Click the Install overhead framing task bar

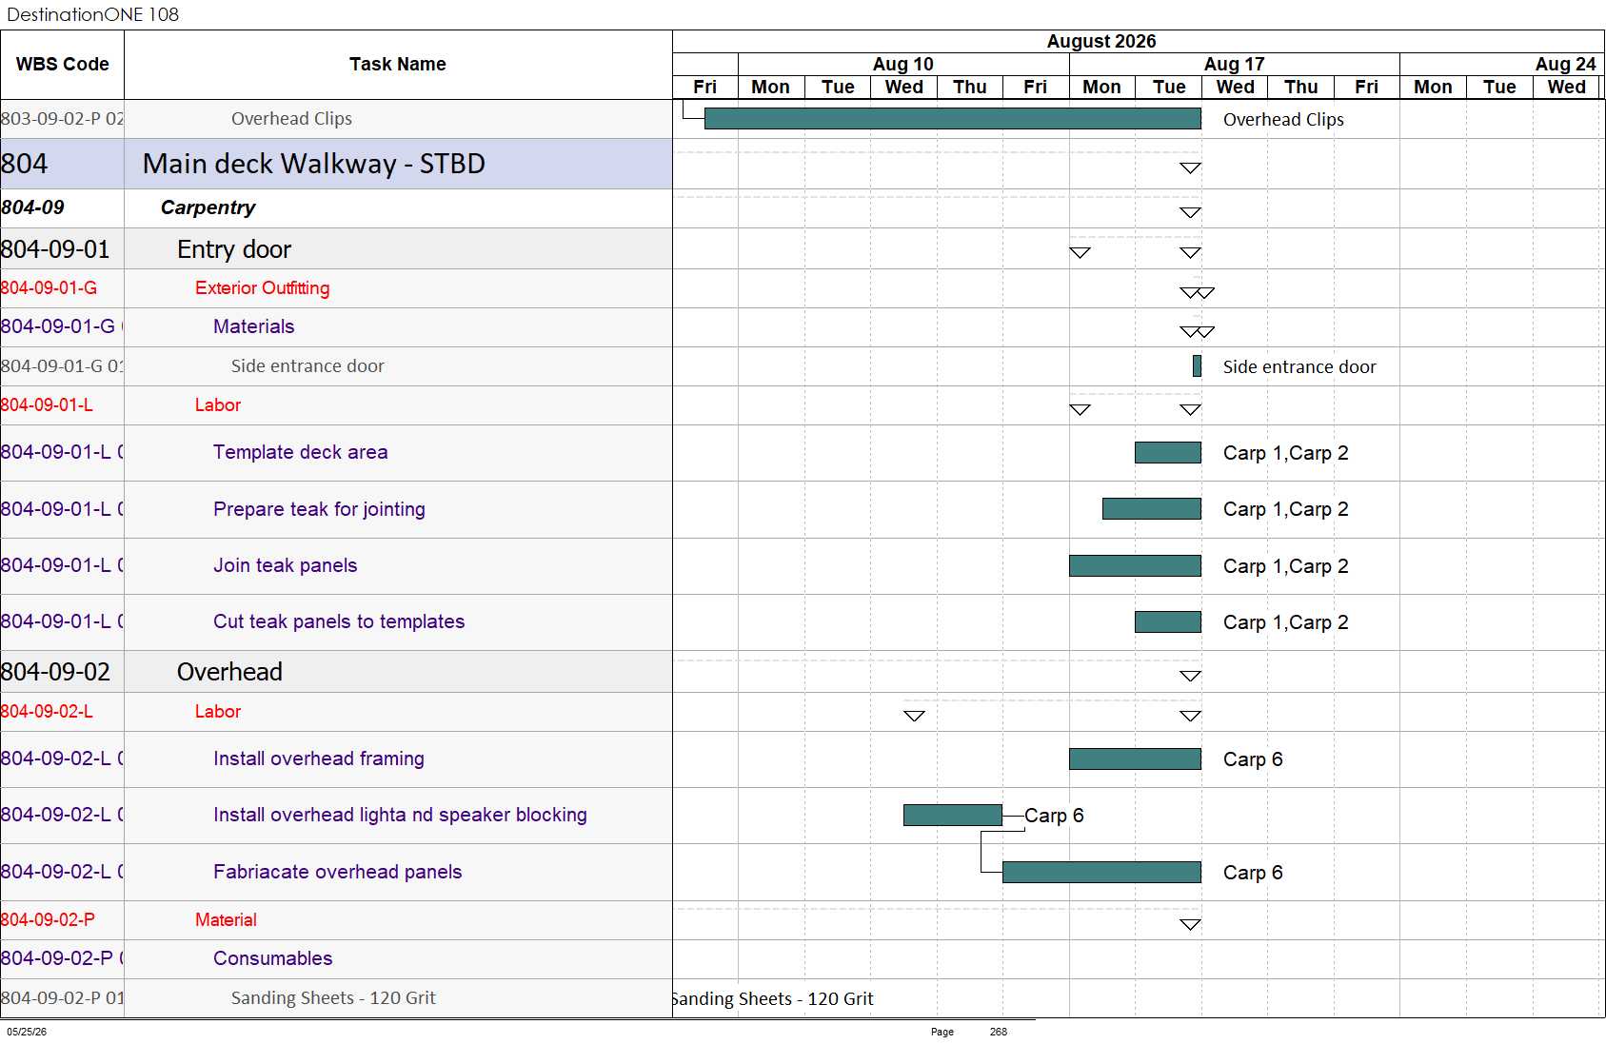pos(1135,759)
